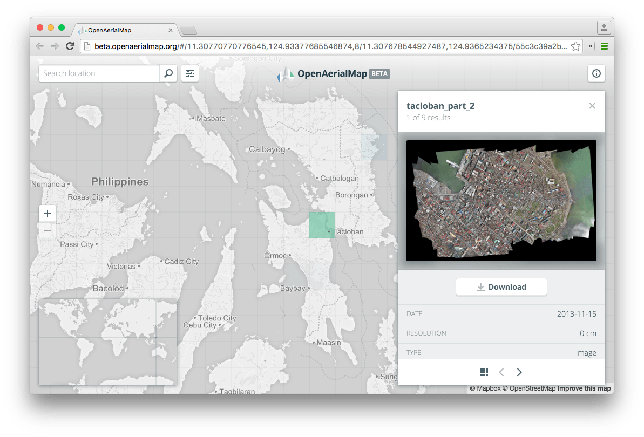Screen dimensions: 644x437
Task: Click the Borongan map label
Action: (x=351, y=195)
